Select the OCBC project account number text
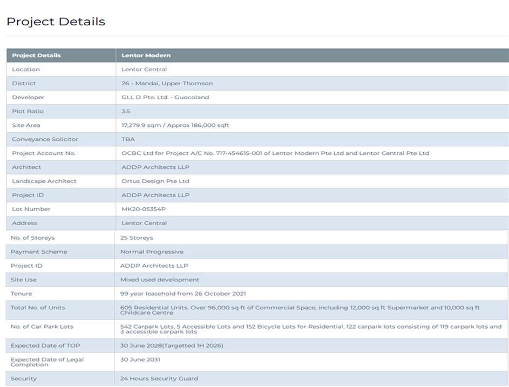Screen dimensions: 509x387 click(275, 153)
